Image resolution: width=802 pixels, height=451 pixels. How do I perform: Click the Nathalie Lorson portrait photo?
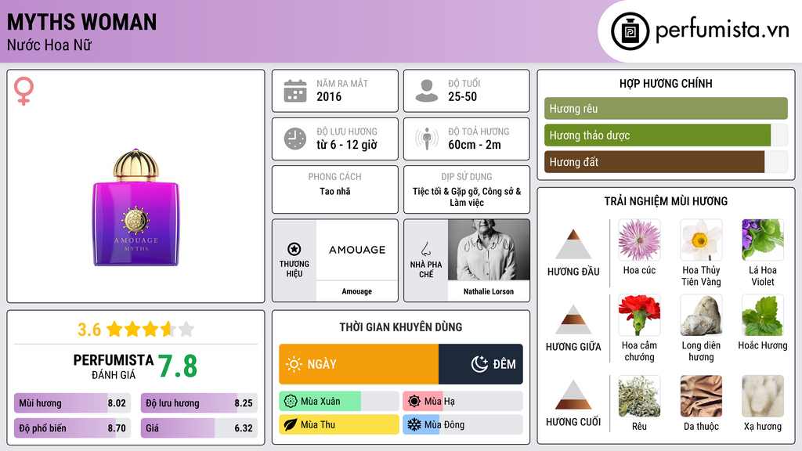coord(489,250)
